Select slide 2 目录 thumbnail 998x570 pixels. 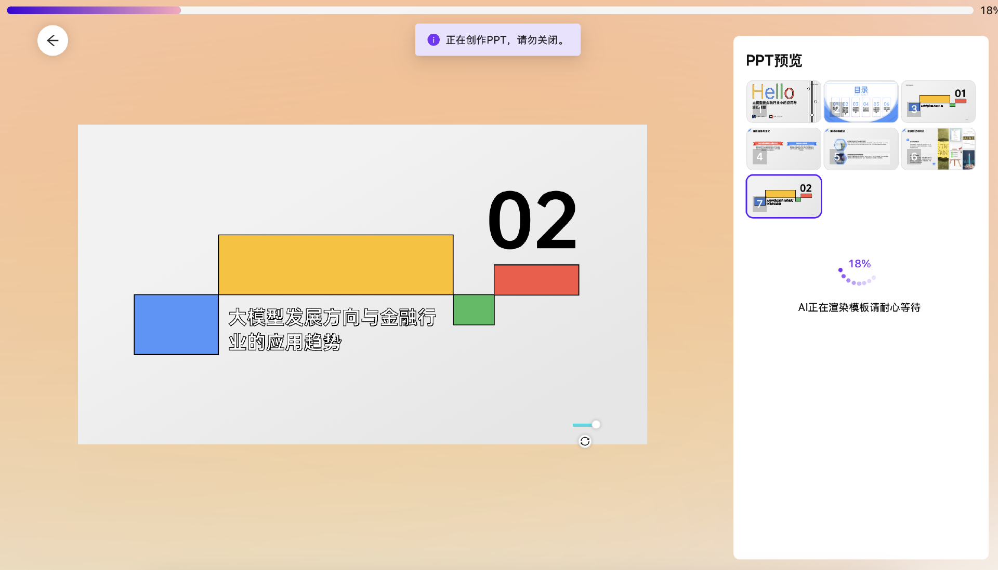[x=861, y=102]
